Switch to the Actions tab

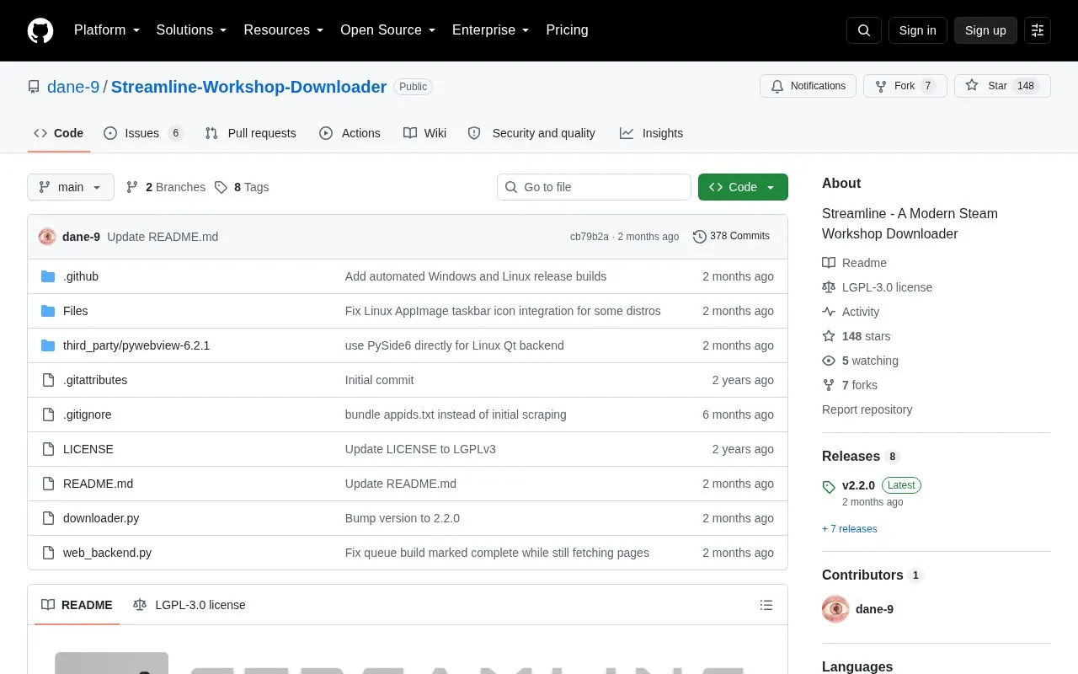350,133
